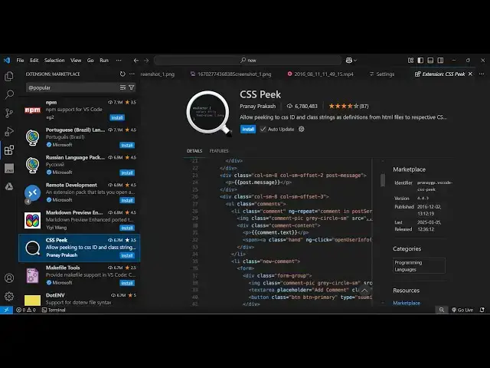Refresh the extensions marketplace list

point(122,74)
